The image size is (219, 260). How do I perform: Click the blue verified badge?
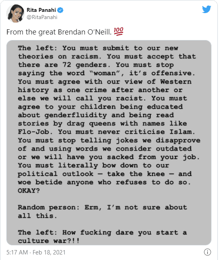click(60, 10)
